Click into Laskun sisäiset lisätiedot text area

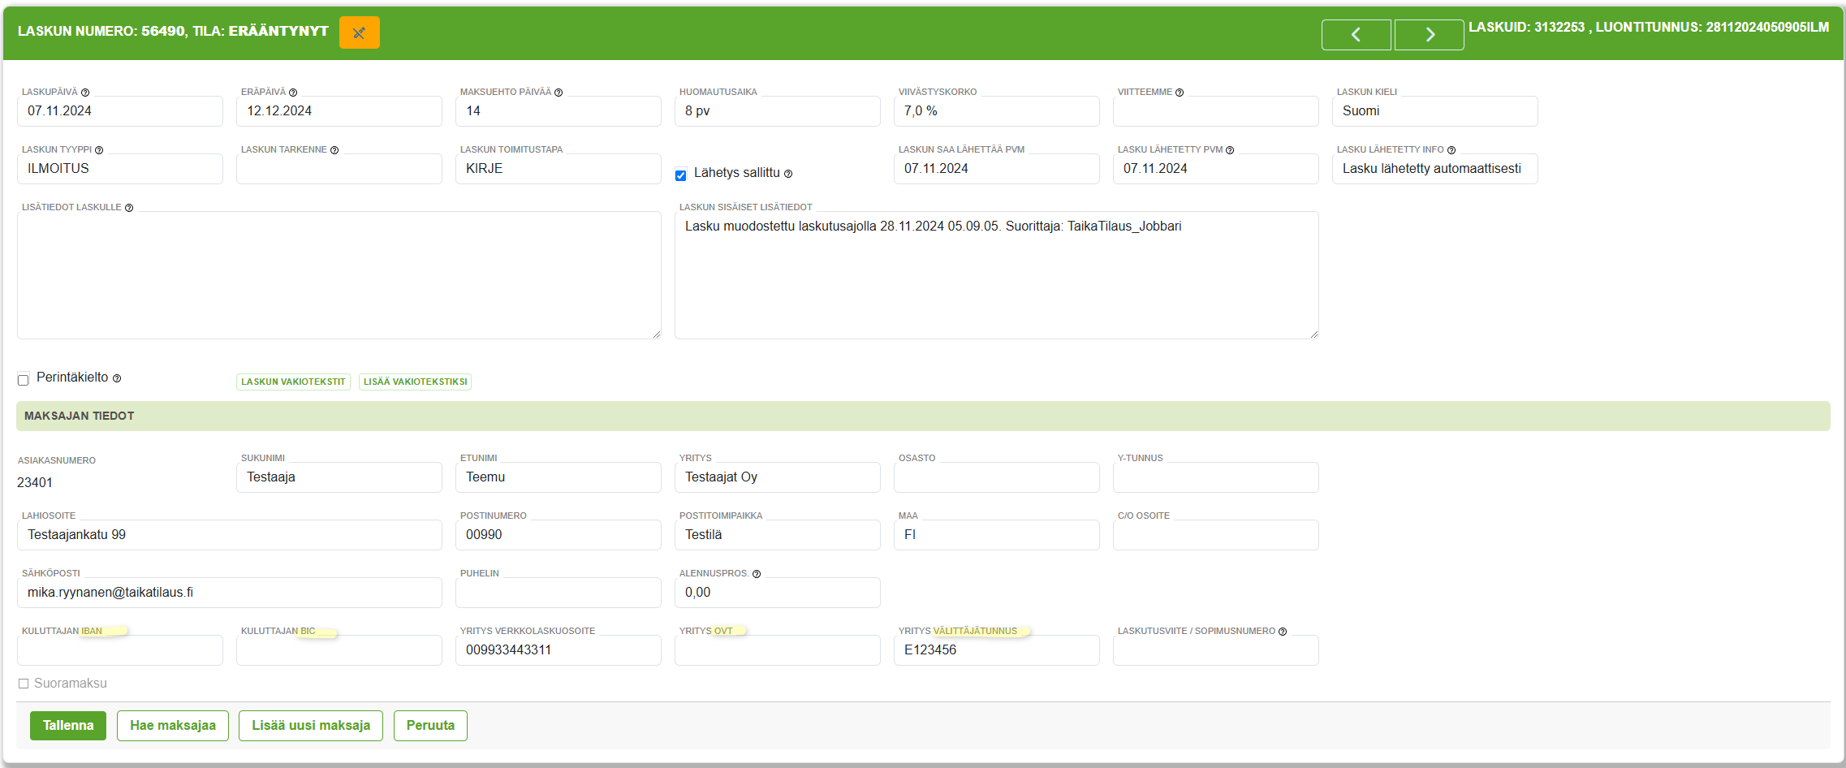pos(997,275)
